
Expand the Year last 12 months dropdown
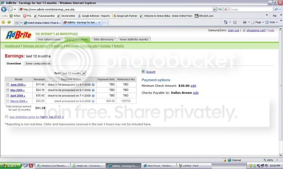84,73
